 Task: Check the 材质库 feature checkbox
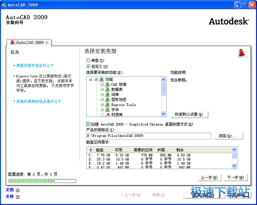click(102, 115)
